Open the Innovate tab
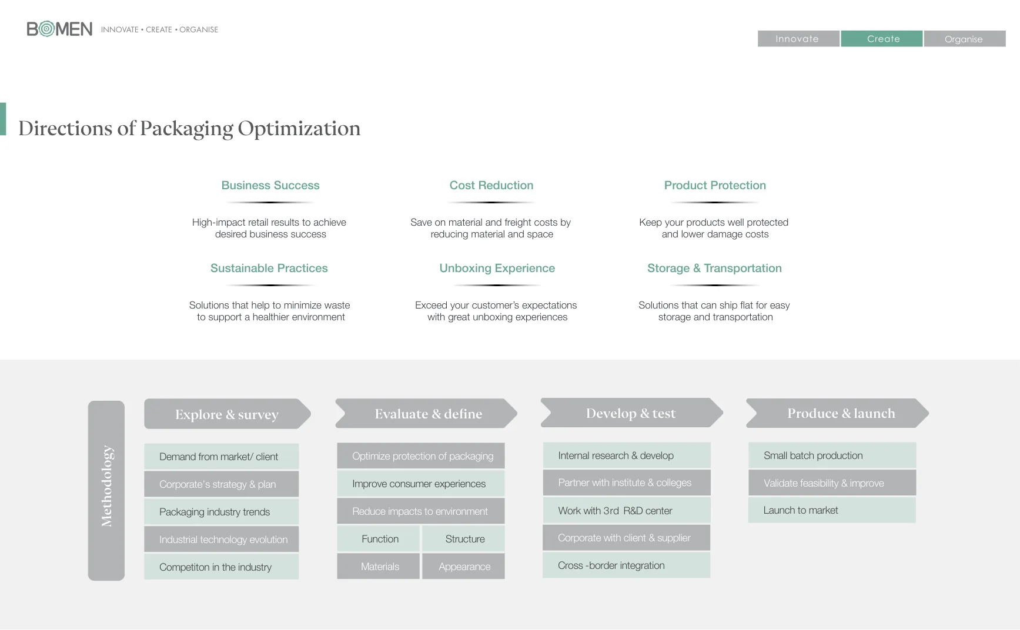Viewport: 1020px width, 630px height. pos(798,39)
